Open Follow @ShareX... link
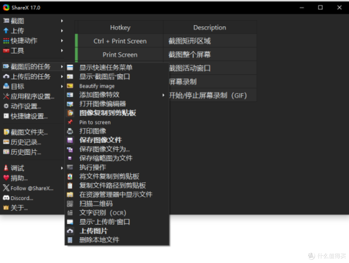 click(33, 188)
